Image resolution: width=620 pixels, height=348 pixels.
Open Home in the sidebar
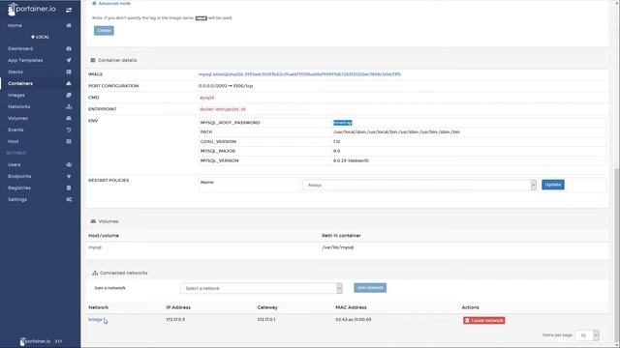[x=15, y=26]
